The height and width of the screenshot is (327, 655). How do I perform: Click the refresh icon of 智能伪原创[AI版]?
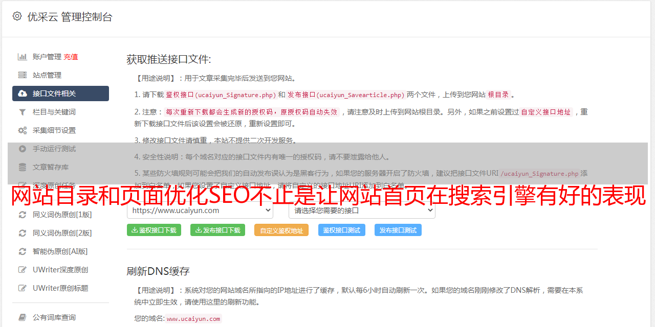[23, 251]
